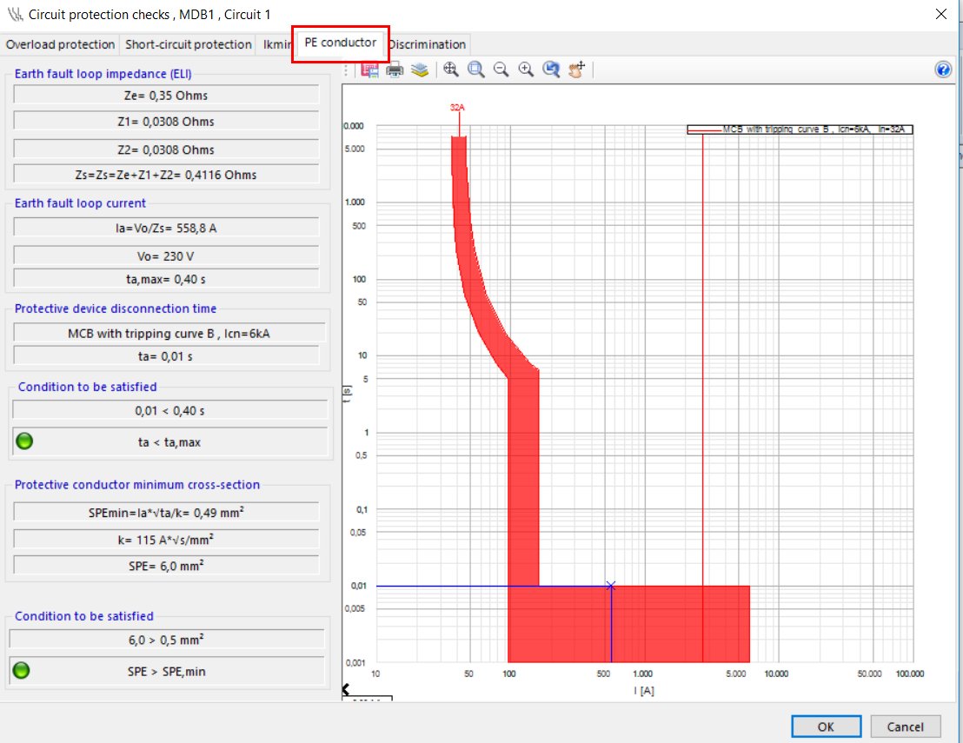Image resolution: width=963 pixels, height=743 pixels.
Task: Open the Short-circuit protection tab
Action: click(189, 44)
